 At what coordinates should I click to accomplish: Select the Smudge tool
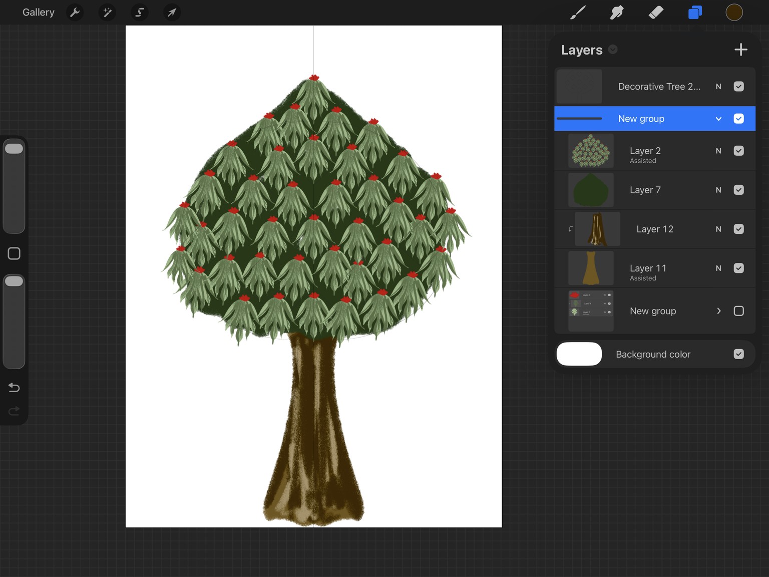point(617,13)
